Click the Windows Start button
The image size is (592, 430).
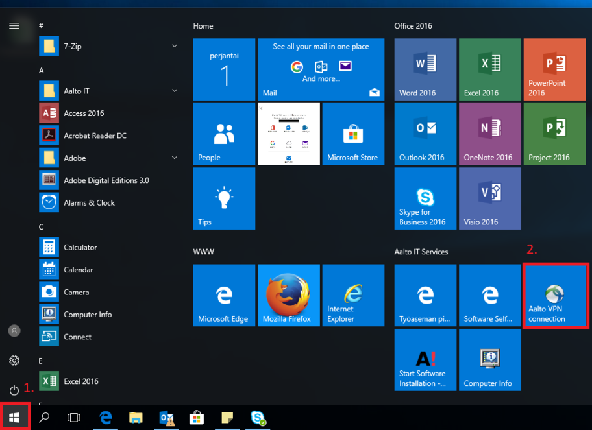(14, 418)
